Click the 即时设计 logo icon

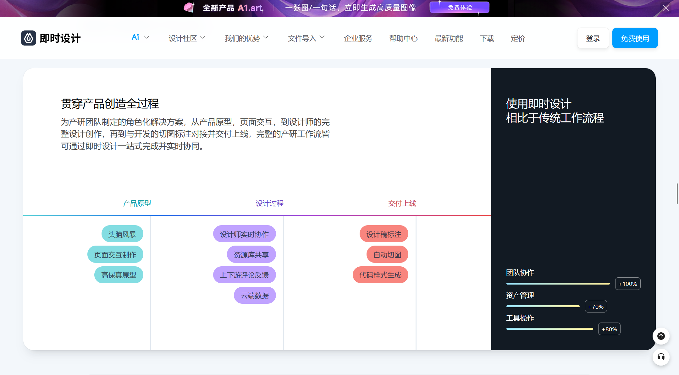28,37
